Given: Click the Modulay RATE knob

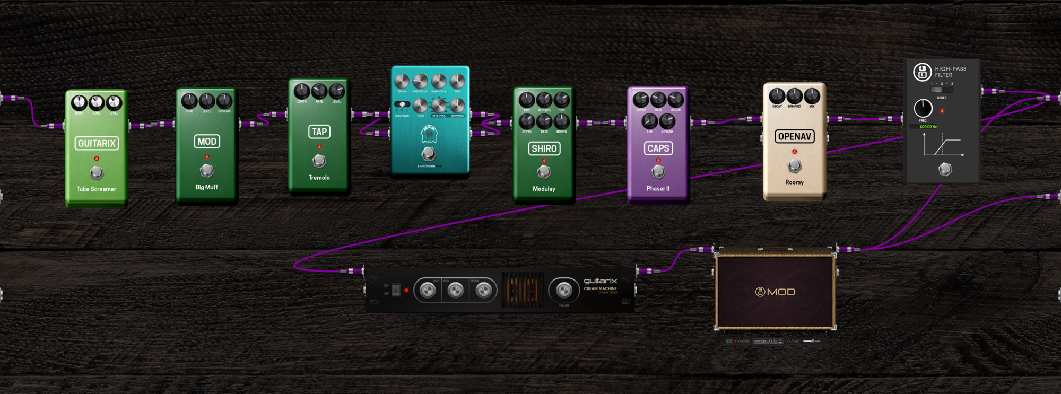Looking at the screenshot, I should 544,121.
